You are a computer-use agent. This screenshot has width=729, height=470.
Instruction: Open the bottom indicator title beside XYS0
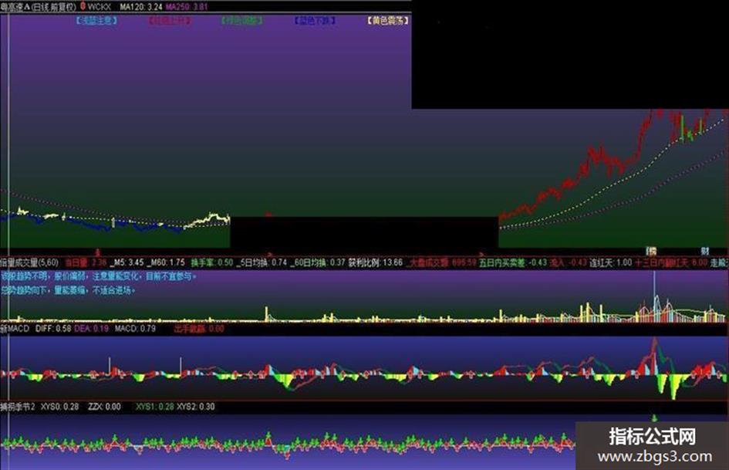[18, 407]
